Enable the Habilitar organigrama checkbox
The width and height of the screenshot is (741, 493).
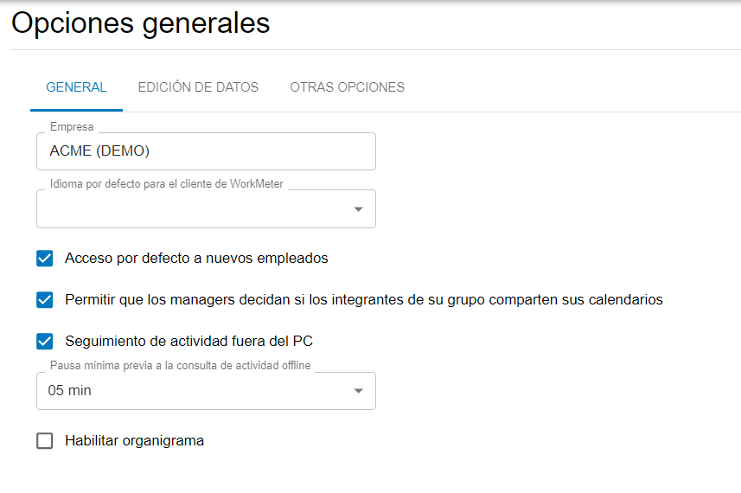[x=45, y=441]
